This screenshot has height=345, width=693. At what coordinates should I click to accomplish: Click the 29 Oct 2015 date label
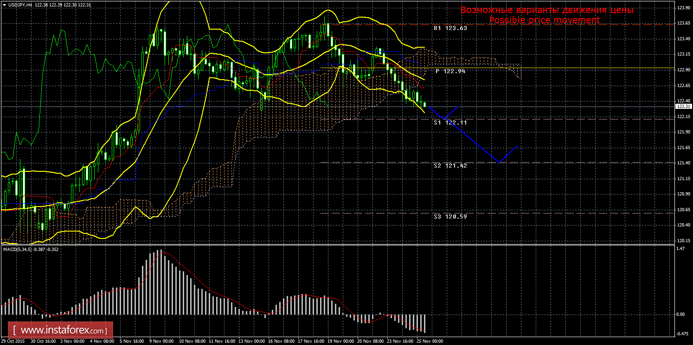pyautogui.click(x=13, y=341)
